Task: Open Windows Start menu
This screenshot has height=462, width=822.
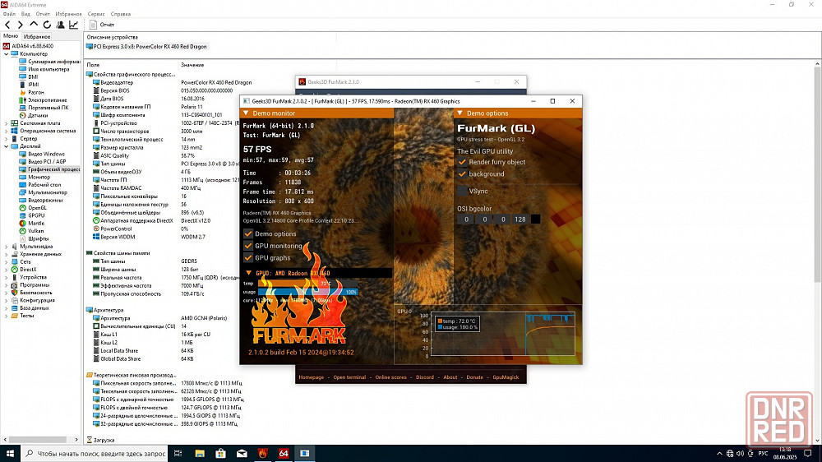Action: coord(10,454)
